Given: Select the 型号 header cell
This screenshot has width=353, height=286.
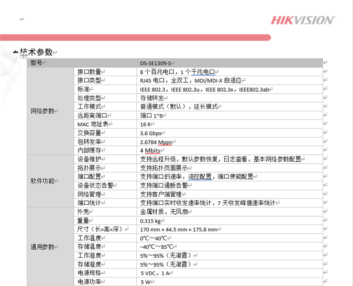Looking at the screenshot, I should click(x=82, y=63).
